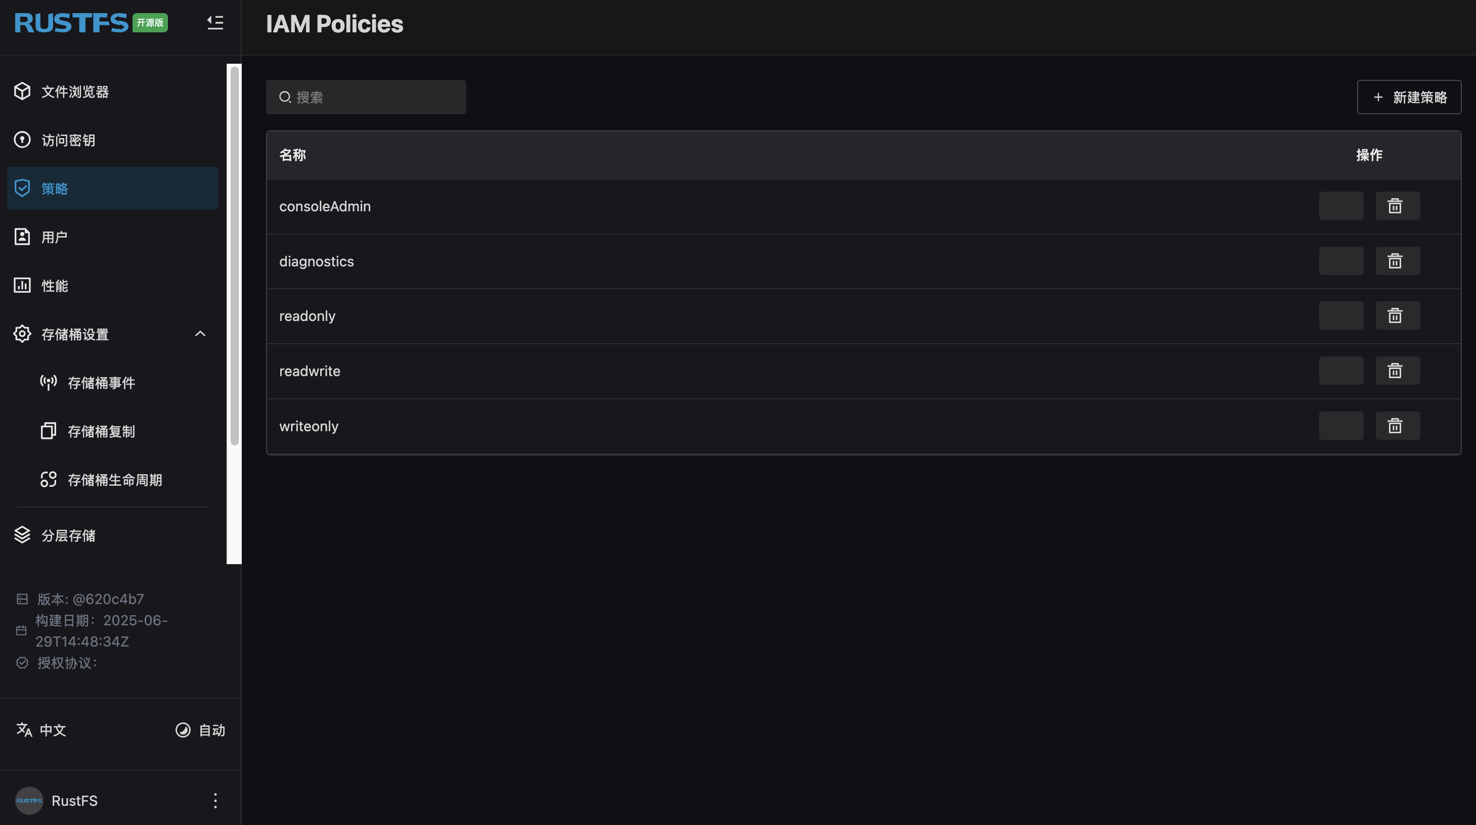The height and width of the screenshot is (825, 1476).
Task: Collapse the sidebar with top toggle icon
Action: click(215, 23)
